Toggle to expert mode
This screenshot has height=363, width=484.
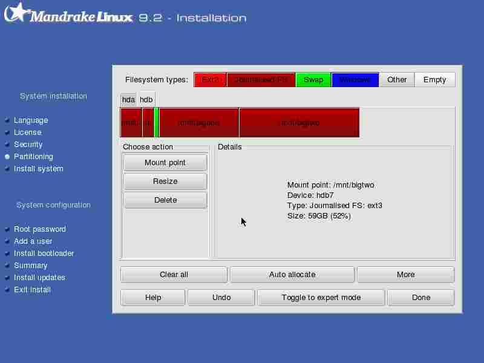click(x=321, y=297)
